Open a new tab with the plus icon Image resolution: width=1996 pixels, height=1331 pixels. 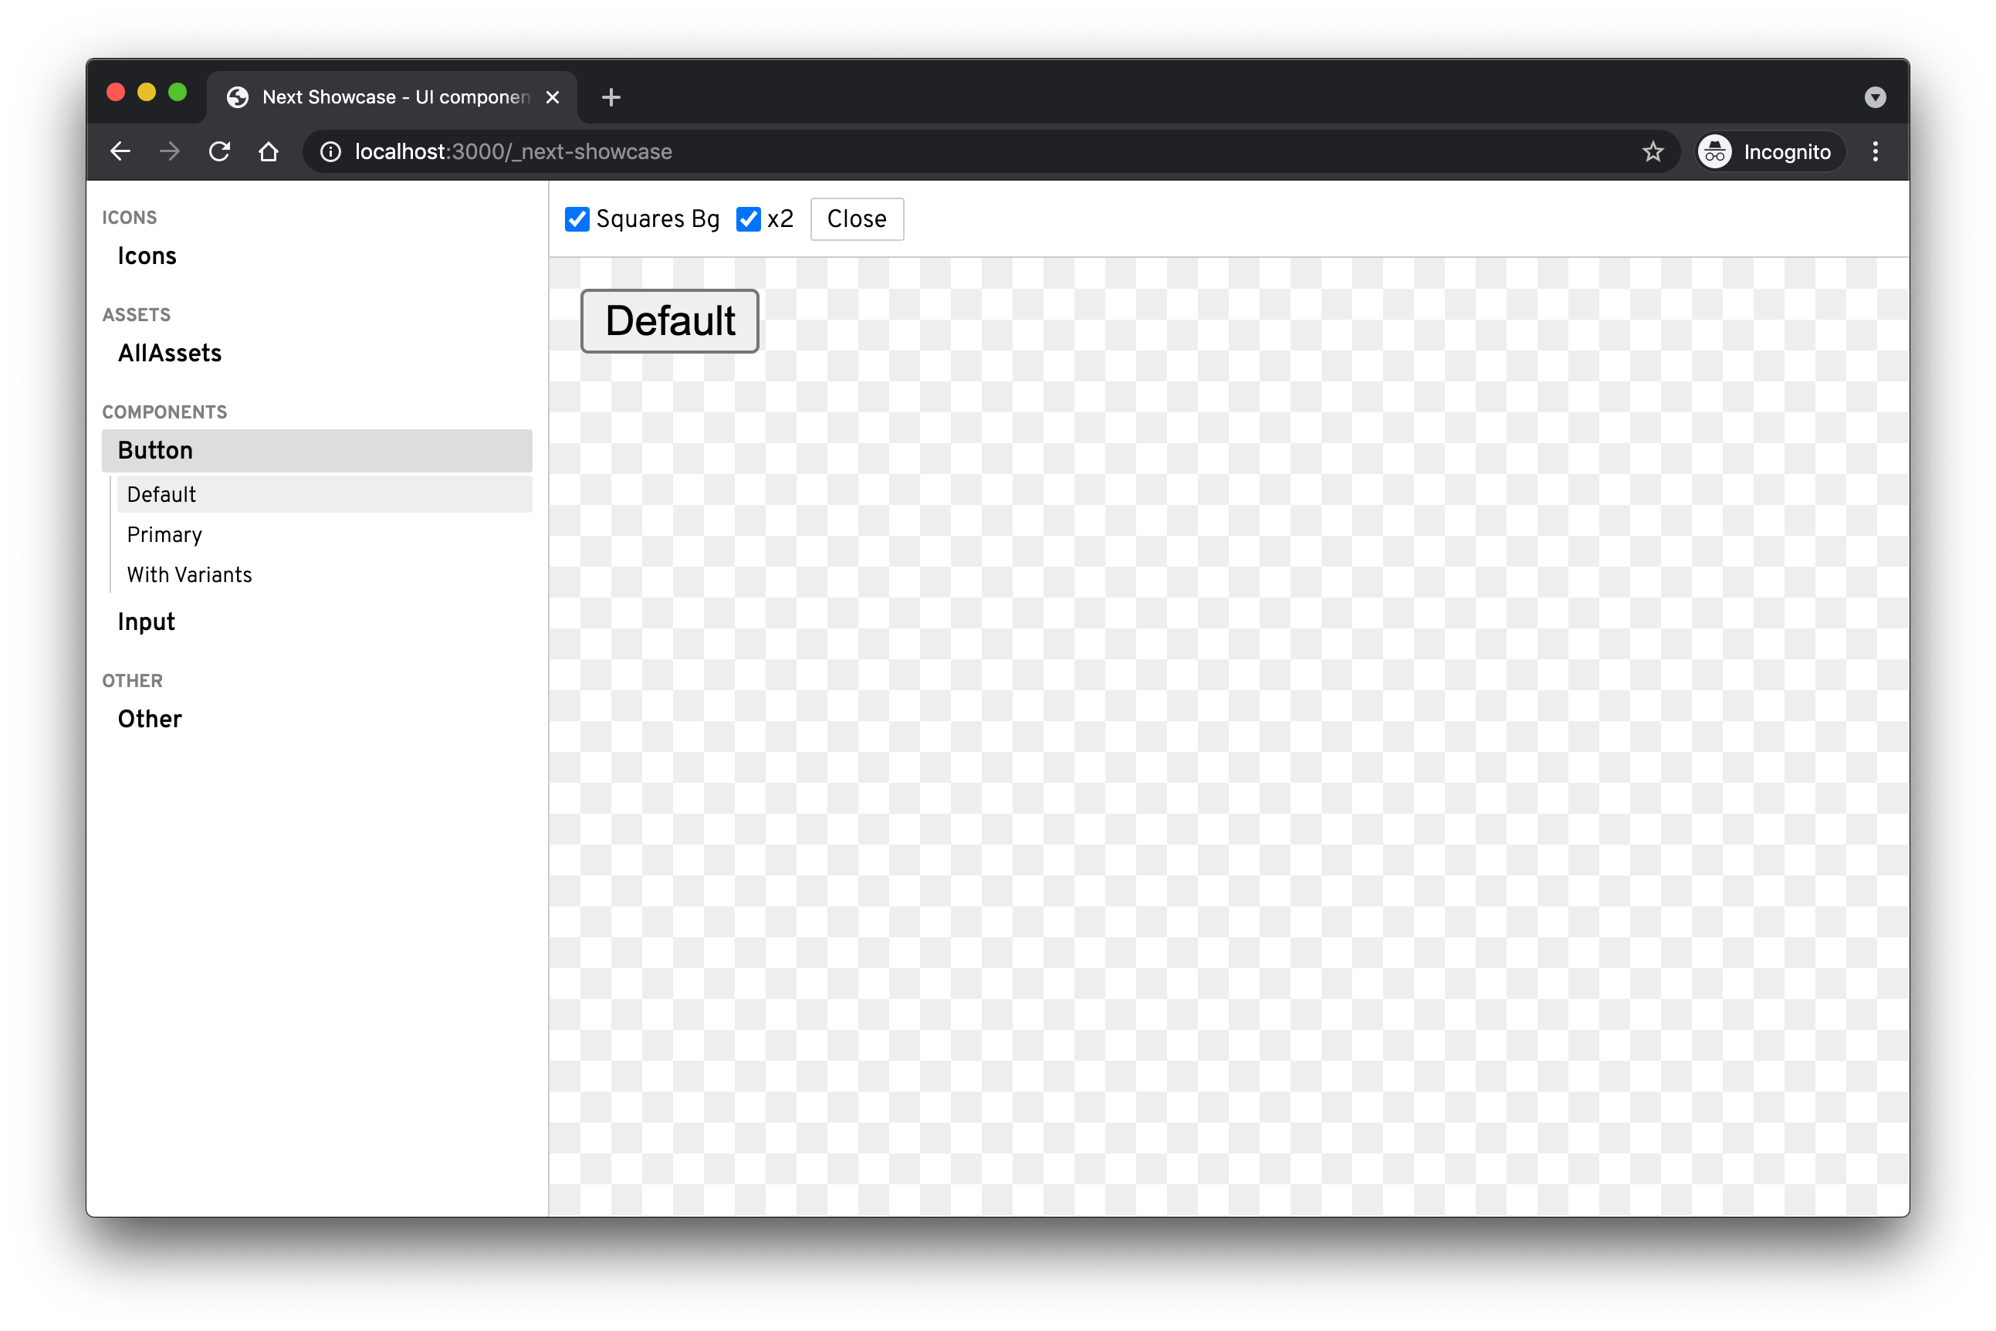click(611, 97)
